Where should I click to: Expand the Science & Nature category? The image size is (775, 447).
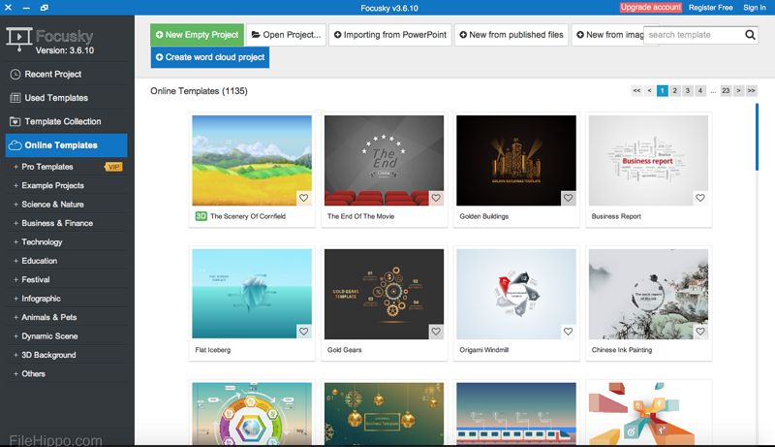click(x=52, y=205)
